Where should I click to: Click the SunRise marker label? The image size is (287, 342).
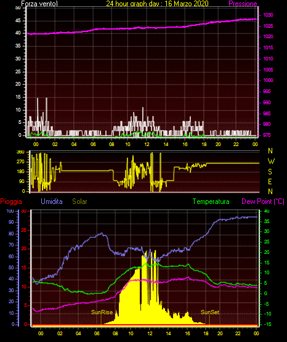click(x=102, y=312)
